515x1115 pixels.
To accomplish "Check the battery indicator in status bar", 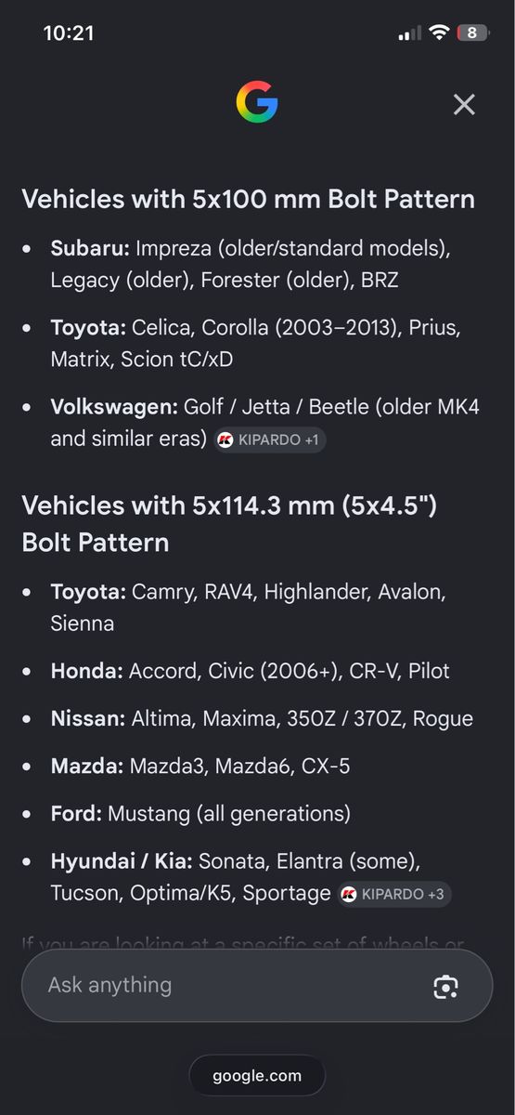I will [472, 33].
